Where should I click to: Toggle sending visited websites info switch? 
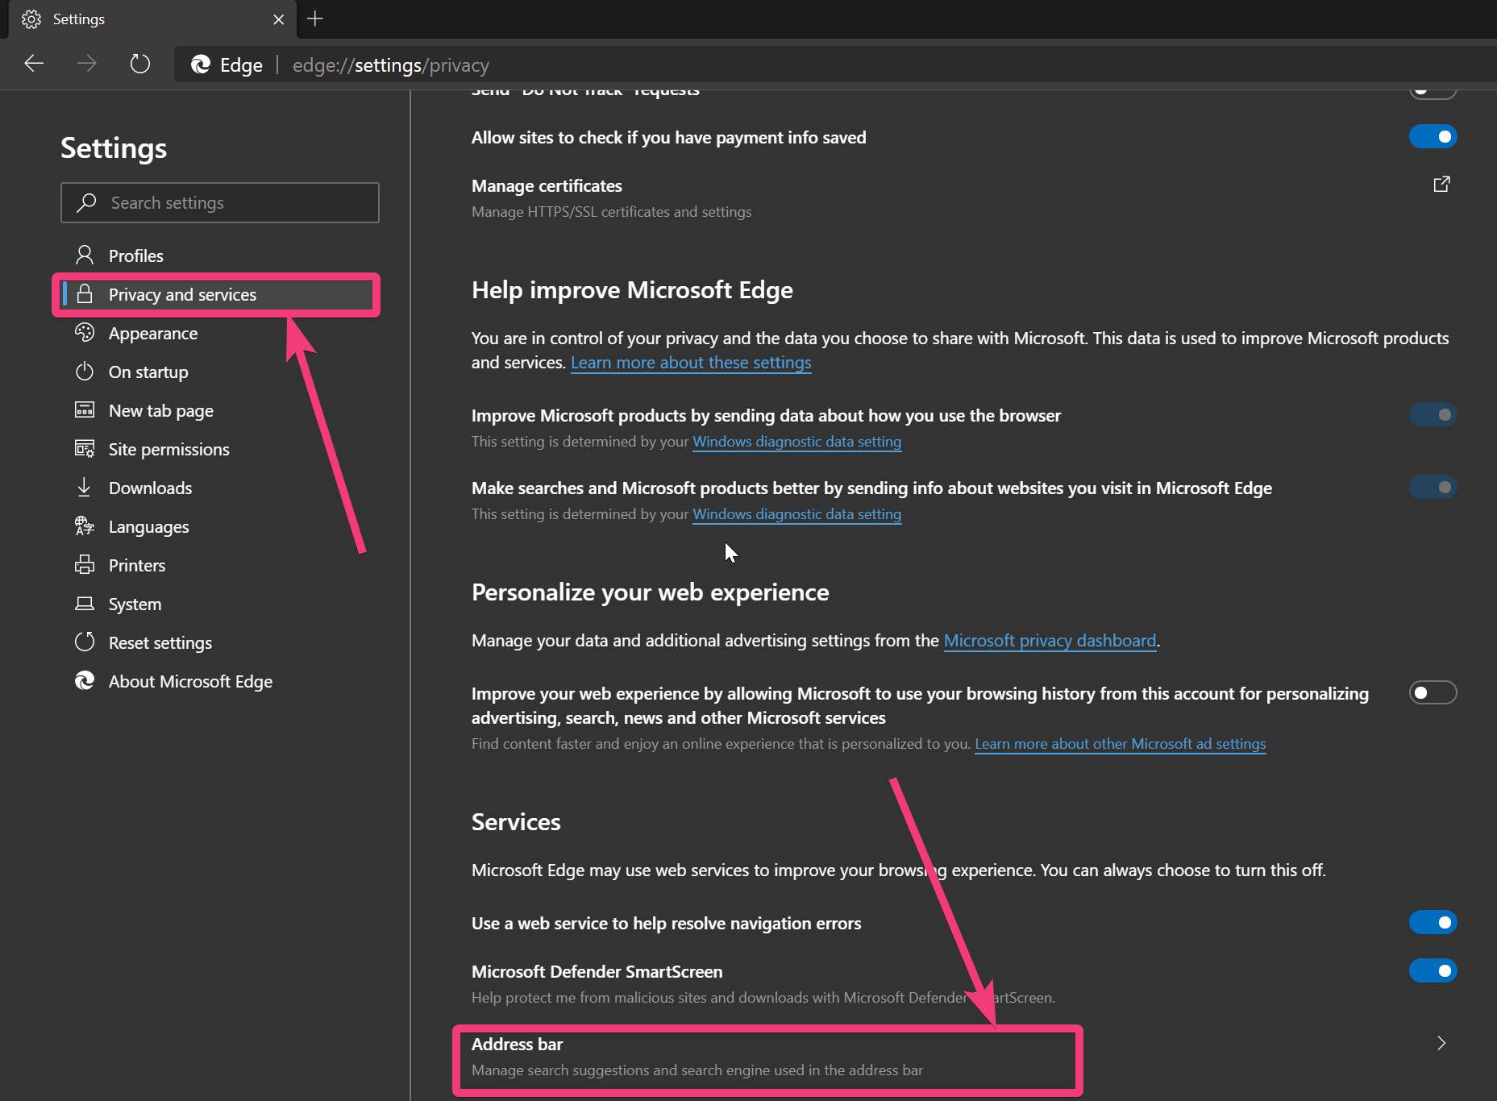1433,488
